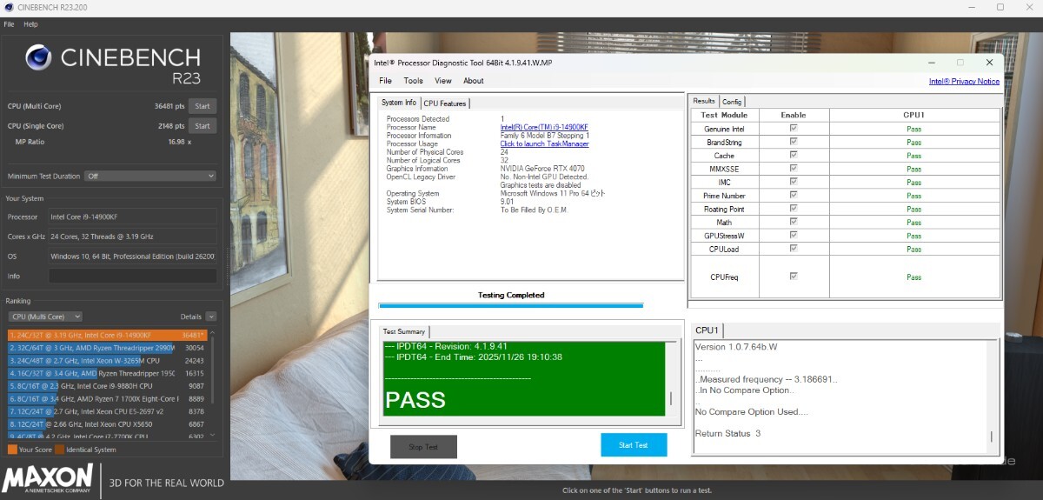Select ranking row Intel Xeon CPU E5-2697 v2
This screenshot has width=1043, height=500.
[107, 411]
